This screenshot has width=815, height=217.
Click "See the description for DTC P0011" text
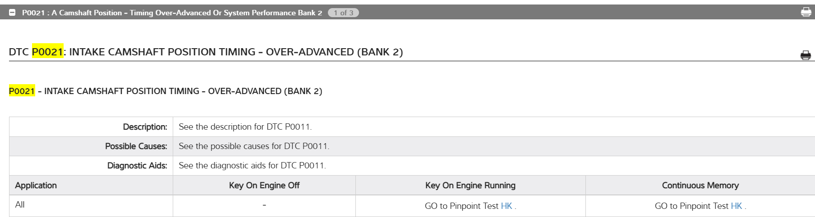coord(245,127)
